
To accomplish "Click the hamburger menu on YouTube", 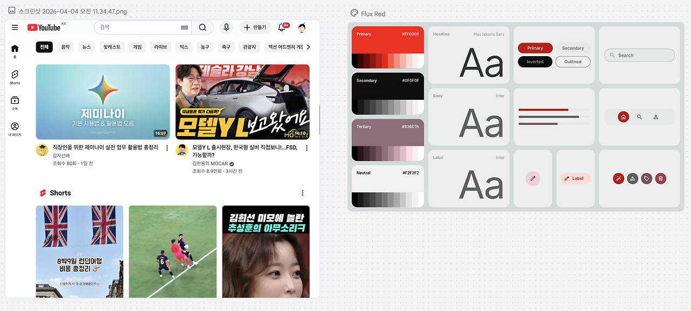I will 15,27.
